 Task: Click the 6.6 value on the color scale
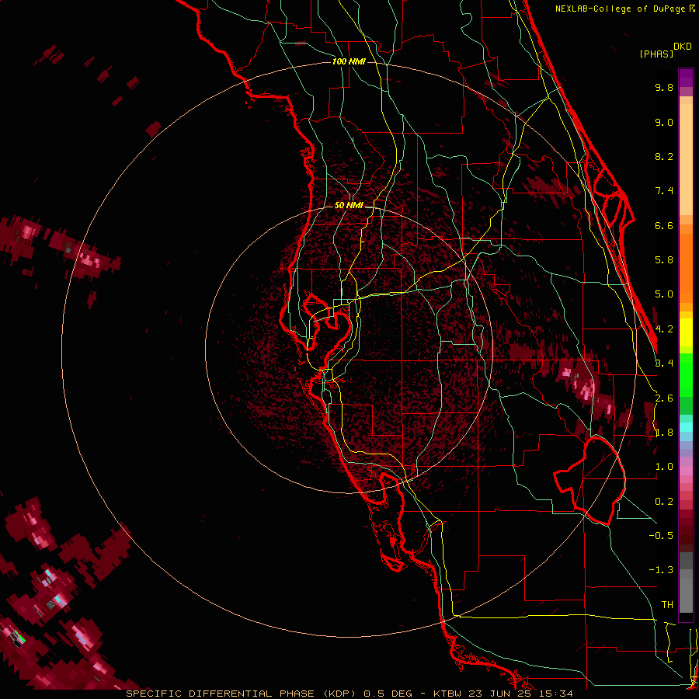click(x=664, y=225)
